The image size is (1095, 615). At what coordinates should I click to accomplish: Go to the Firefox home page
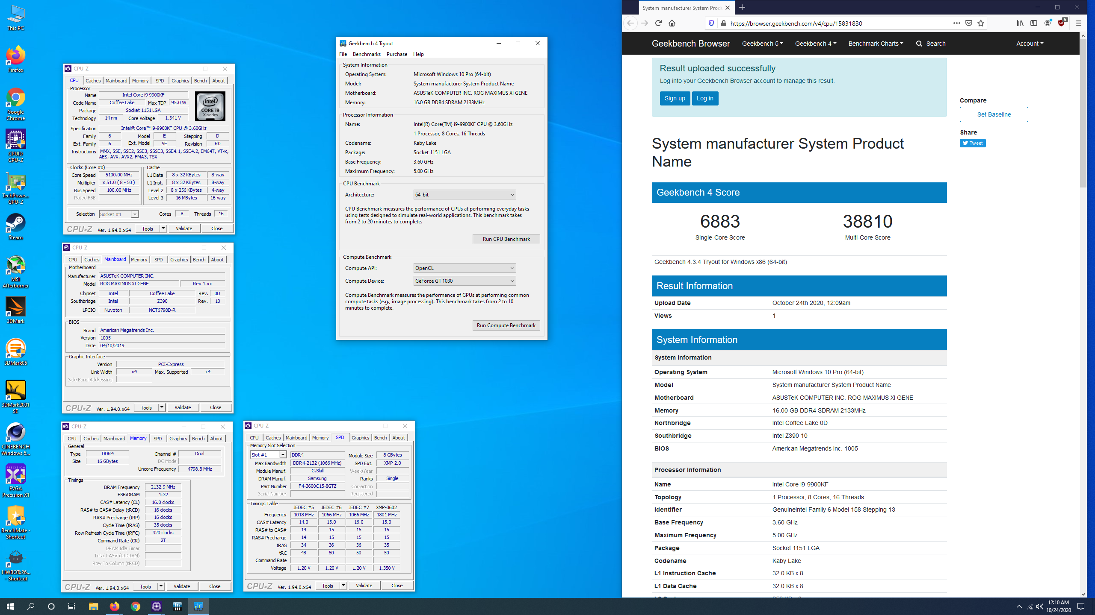click(672, 23)
